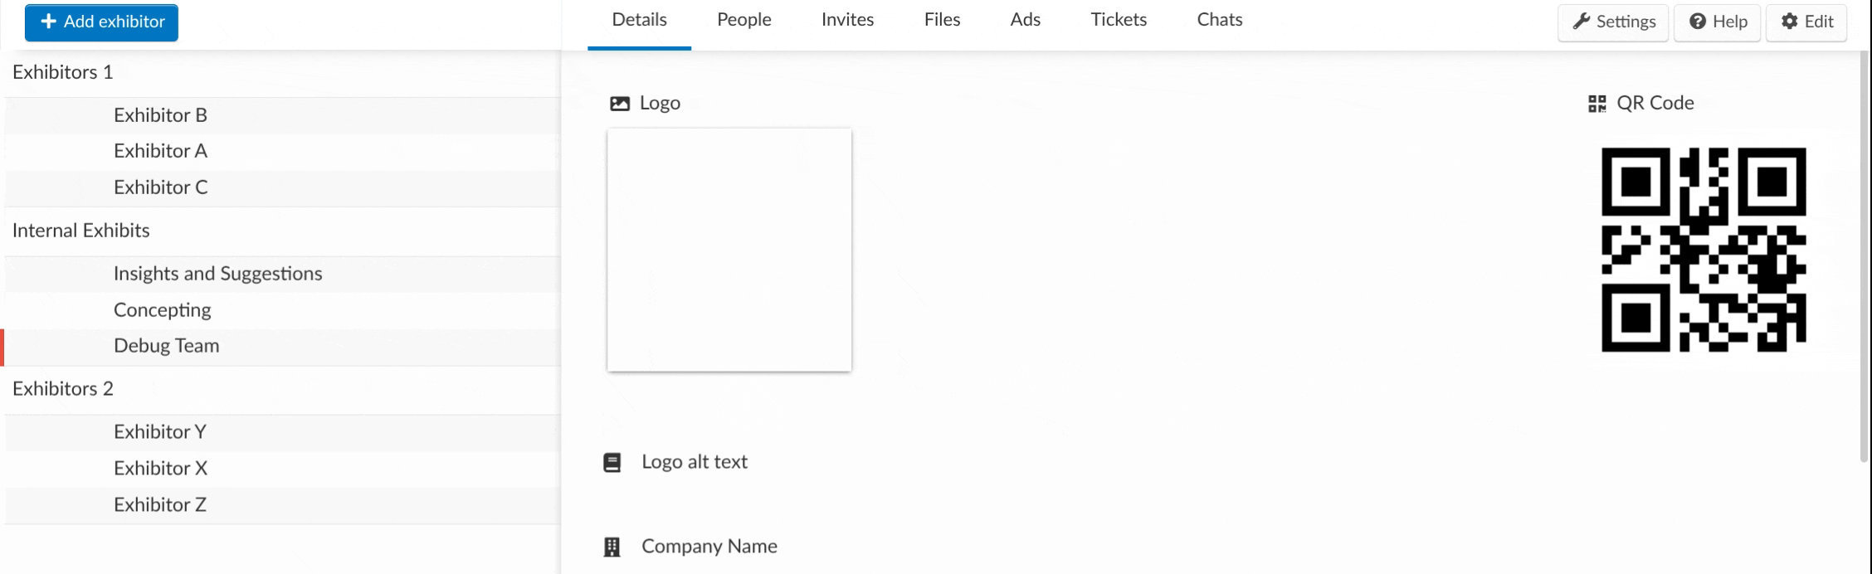
Task: Click the Company Name label
Action: pyautogui.click(x=709, y=547)
